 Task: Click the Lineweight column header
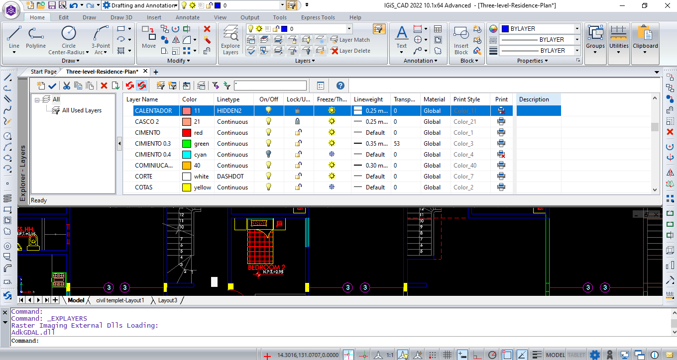tap(370, 99)
